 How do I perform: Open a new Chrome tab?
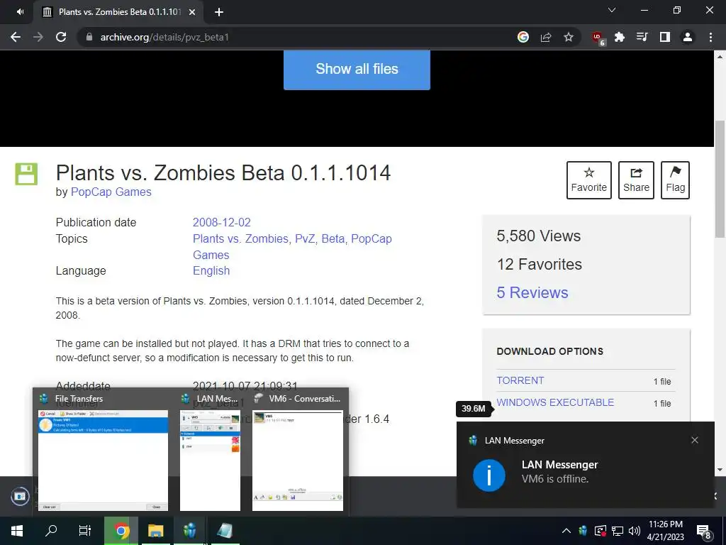pyautogui.click(x=219, y=12)
